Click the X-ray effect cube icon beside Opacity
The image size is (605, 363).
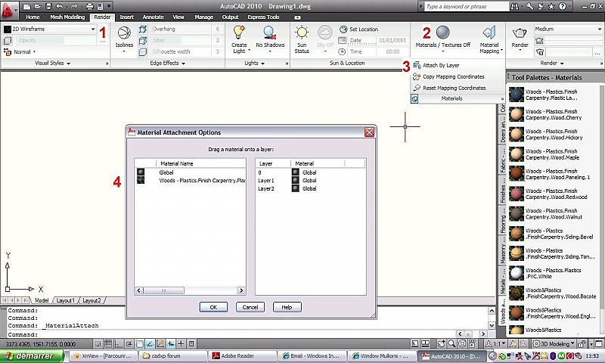click(x=8, y=41)
